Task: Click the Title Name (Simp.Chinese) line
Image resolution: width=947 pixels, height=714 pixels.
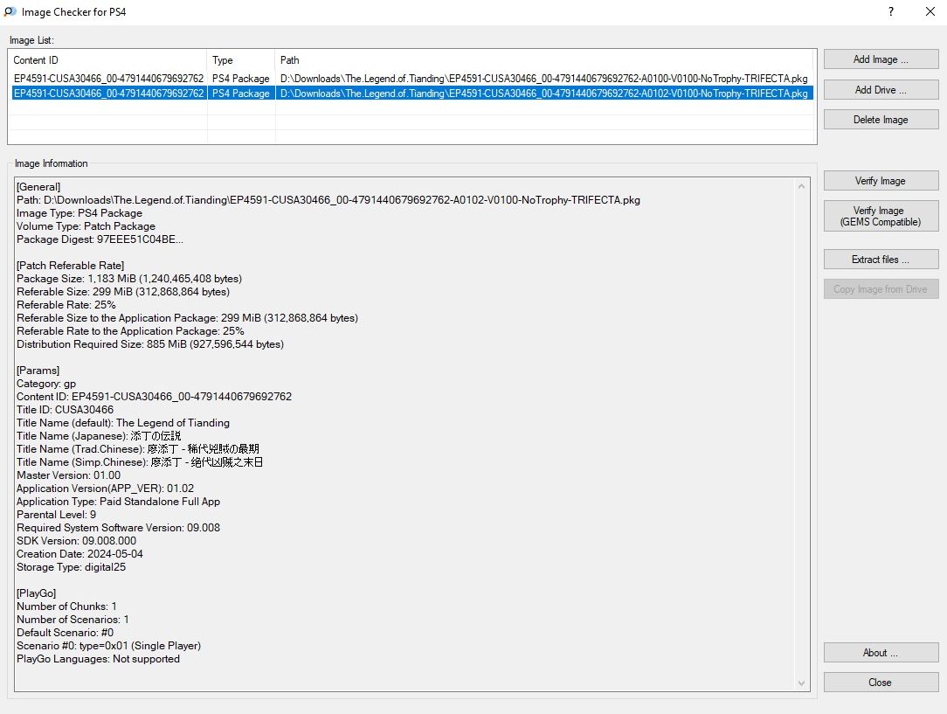Action: coord(140,462)
